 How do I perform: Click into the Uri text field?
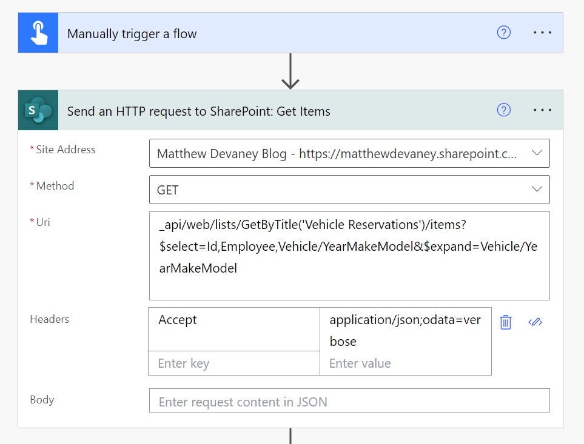(x=349, y=256)
